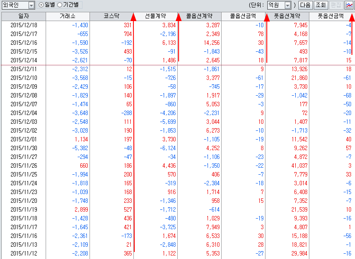Image resolution: width=355 pixels, height=259 pixels.
Task: Click the 일자 column header
Action: point(23,16)
